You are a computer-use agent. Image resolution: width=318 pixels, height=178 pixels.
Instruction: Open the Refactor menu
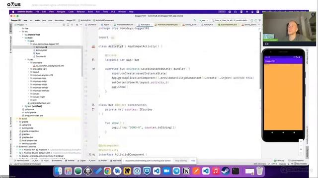coord(80,12)
